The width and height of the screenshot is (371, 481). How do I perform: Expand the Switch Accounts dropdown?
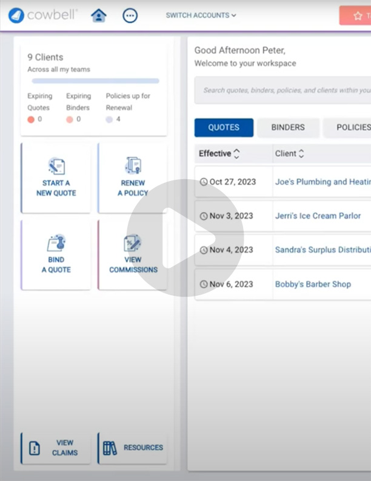tap(201, 15)
